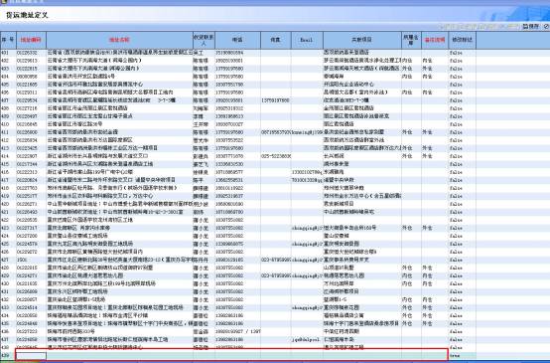Click the 序号 column header
Viewport: 550px width, 363px height.
point(8,40)
